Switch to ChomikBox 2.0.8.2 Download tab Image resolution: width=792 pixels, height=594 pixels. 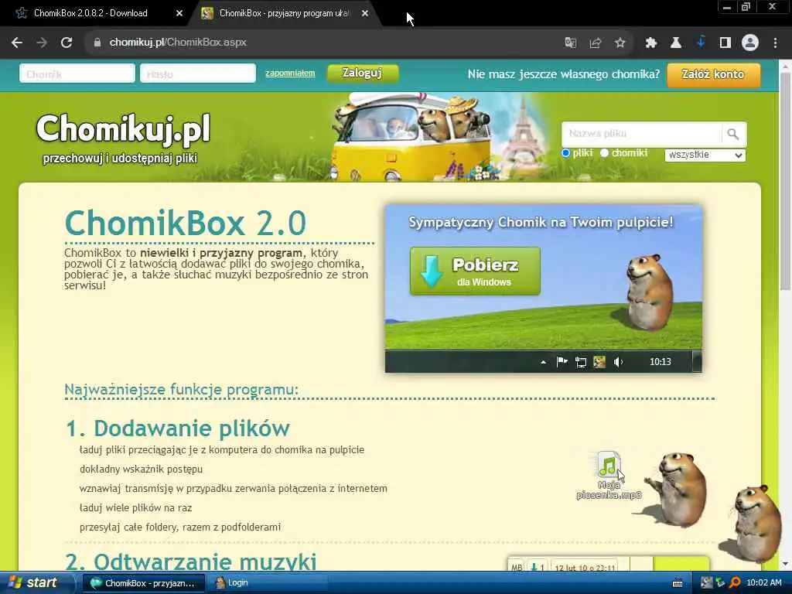click(90, 14)
